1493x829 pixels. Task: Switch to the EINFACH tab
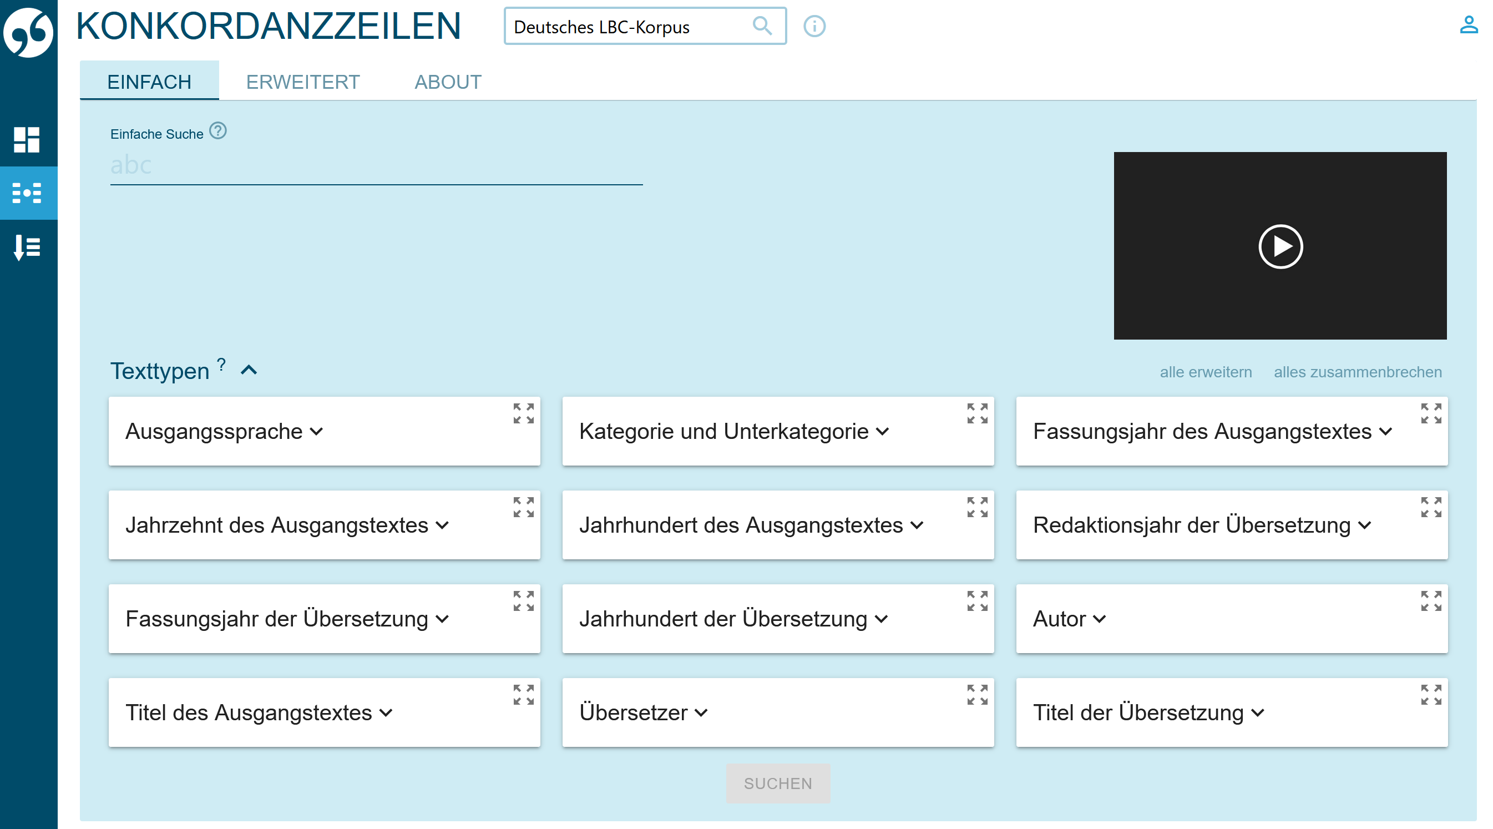pyautogui.click(x=149, y=81)
